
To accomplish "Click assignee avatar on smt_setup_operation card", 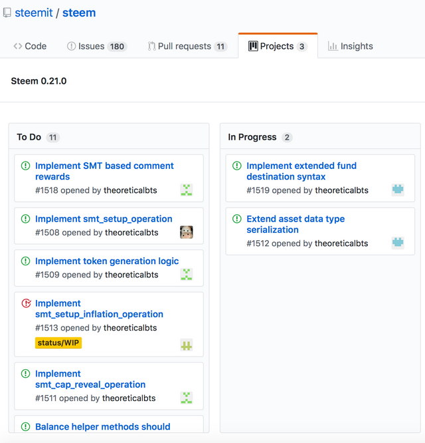I will 187,232.
